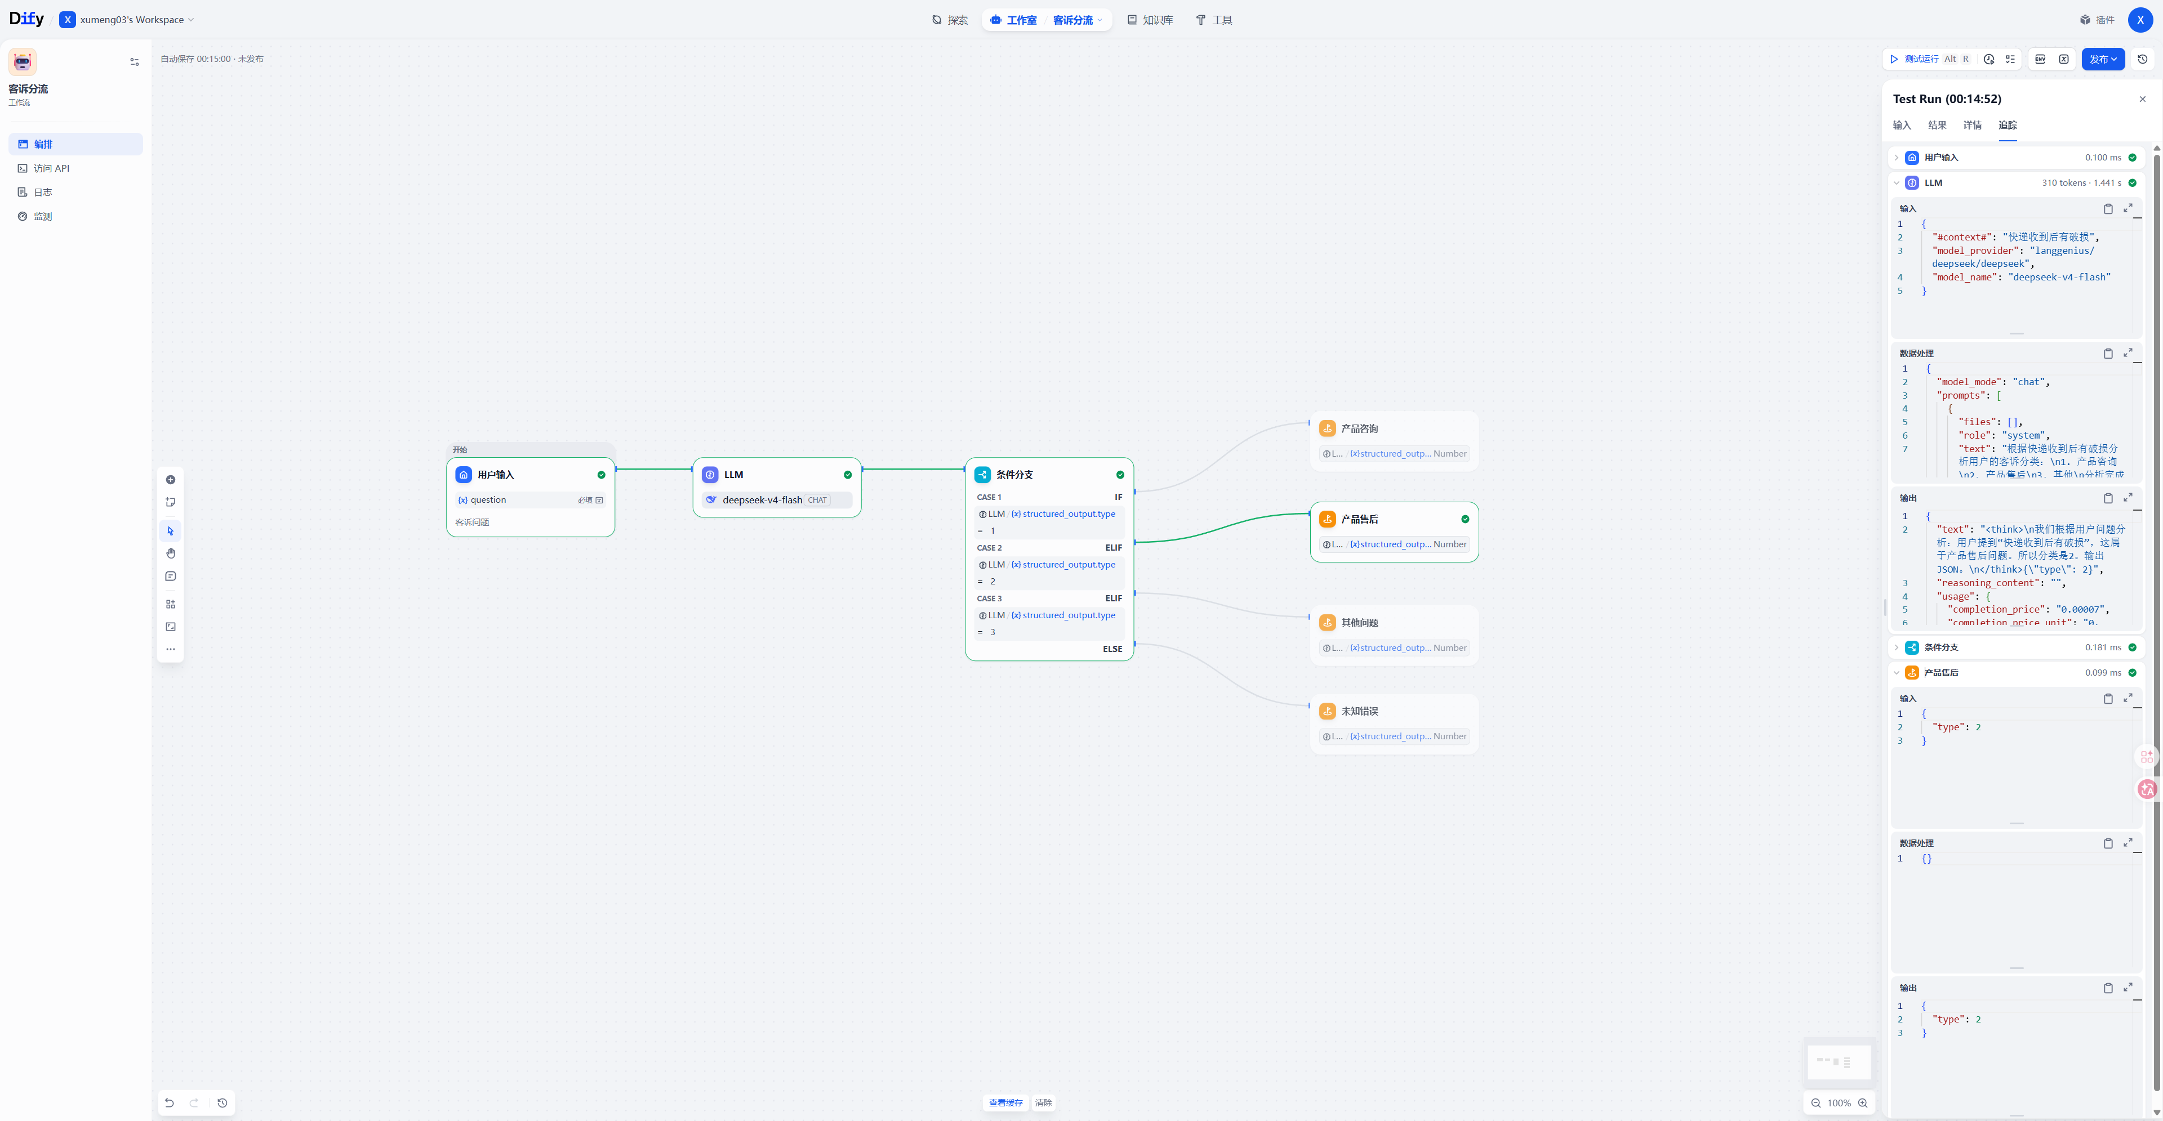This screenshot has height=1121, width=2163.
Task: Open 日志 in sidebar
Action: click(75, 192)
